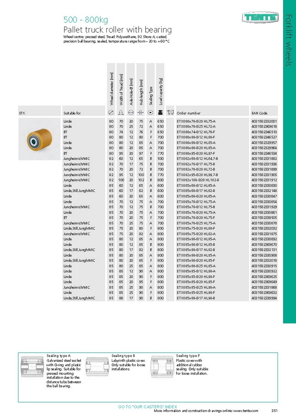Click the TENTE logo
The image size is (296, 419).
[260, 18]
